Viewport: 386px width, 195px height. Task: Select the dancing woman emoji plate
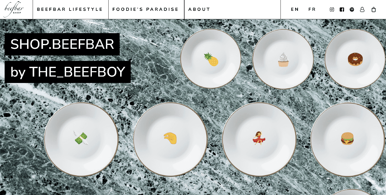click(259, 140)
